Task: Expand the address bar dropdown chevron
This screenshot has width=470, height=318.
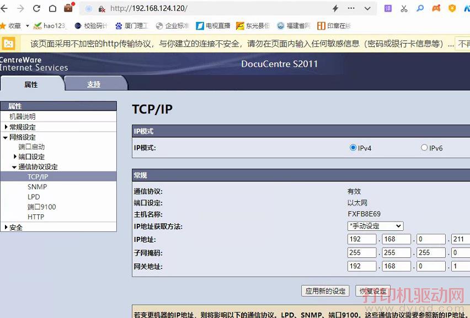Action: click(367, 9)
